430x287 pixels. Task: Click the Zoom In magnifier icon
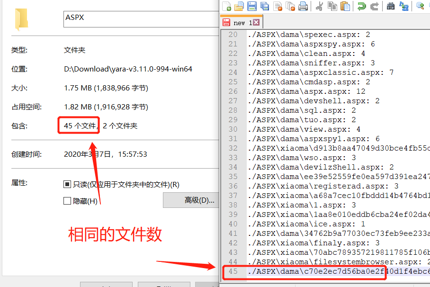pyautogui.click(x=420, y=6)
